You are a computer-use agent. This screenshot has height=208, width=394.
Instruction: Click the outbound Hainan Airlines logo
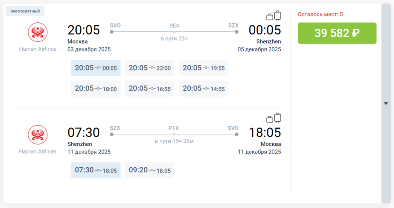click(x=38, y=32)
